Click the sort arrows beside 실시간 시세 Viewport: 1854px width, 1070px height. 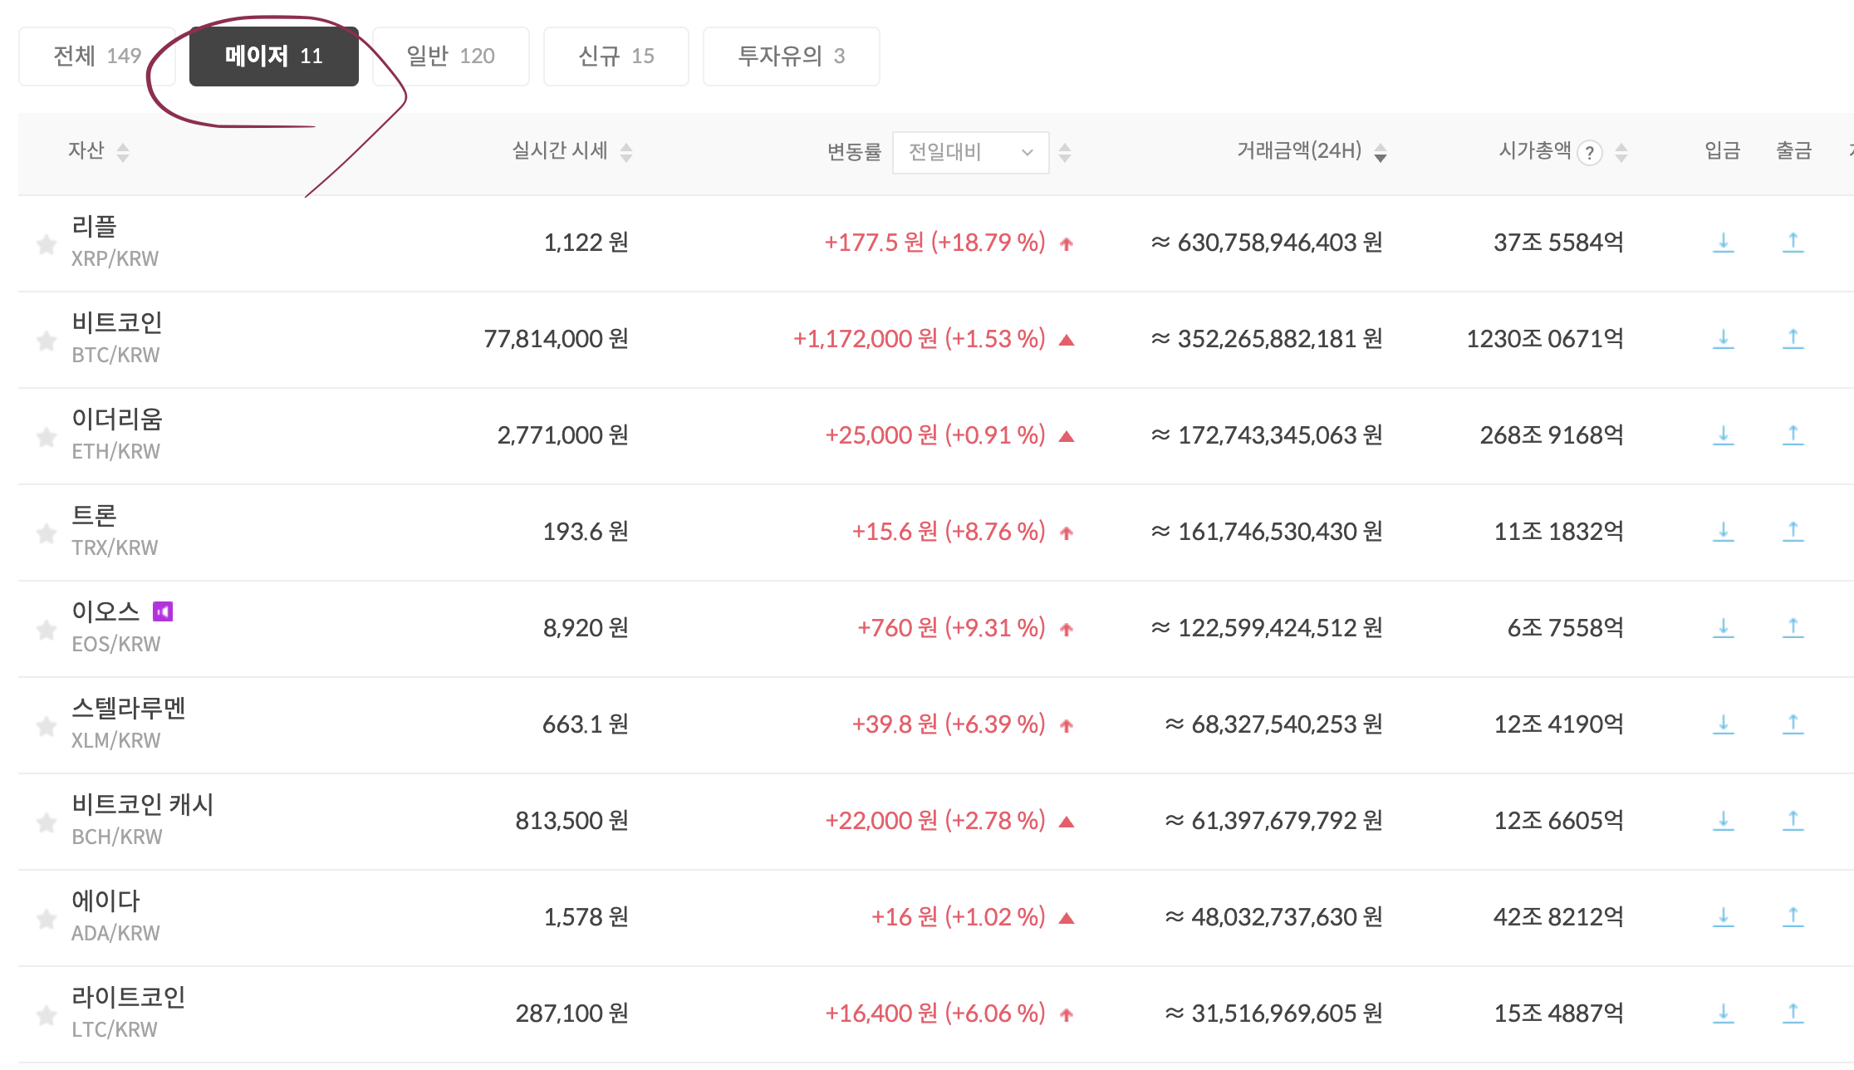[628, 152]
